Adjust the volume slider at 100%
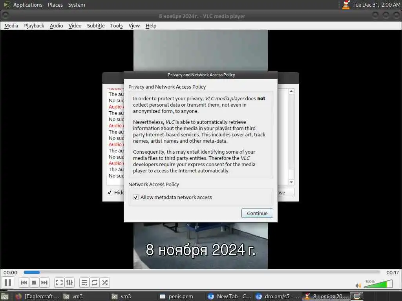Screen dimensions: 402x301 (x=378, y=284)
